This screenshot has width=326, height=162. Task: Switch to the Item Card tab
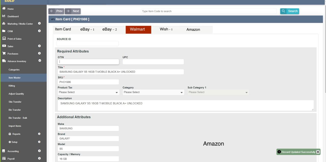tap(63, 29)
